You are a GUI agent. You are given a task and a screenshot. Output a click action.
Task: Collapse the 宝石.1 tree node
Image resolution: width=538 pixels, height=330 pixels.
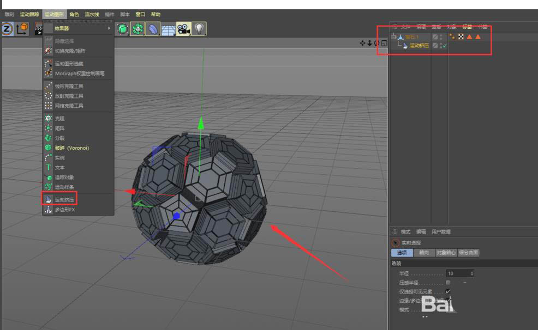(393, 37)
